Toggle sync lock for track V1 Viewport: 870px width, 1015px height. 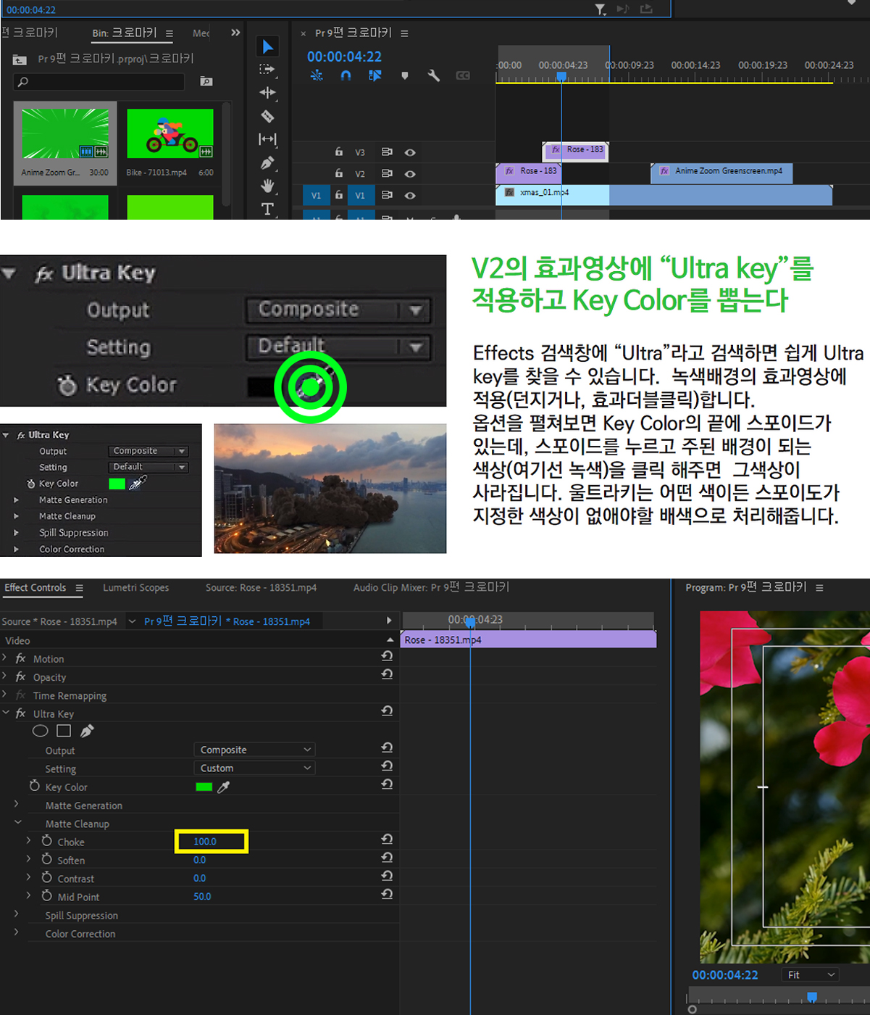click(387, 195)
